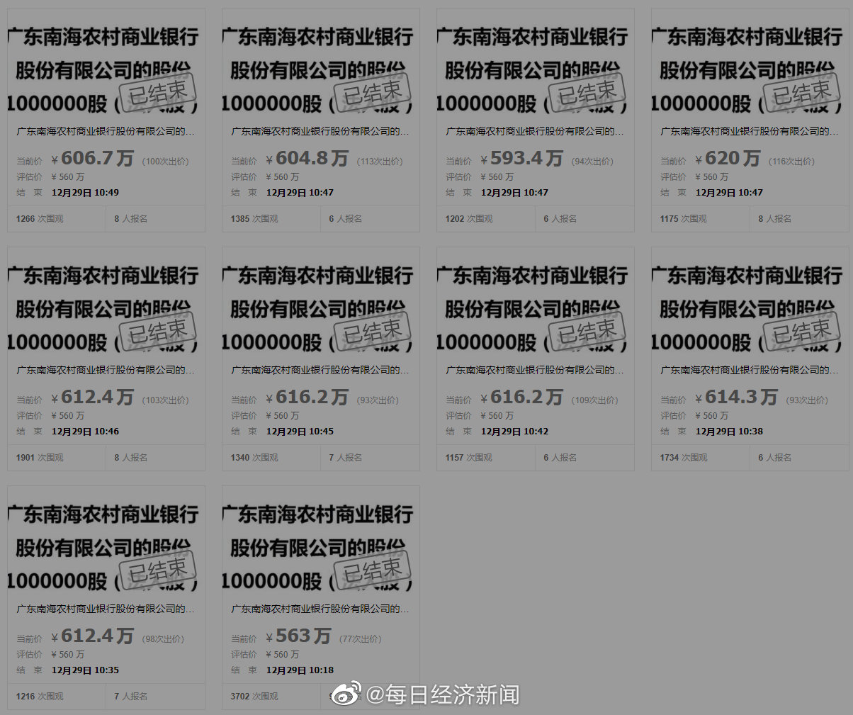This screenshot has height=715, width=853.
Task: Click the 评估价 ¥560万 text on the first card
Action: pos(51,176)
